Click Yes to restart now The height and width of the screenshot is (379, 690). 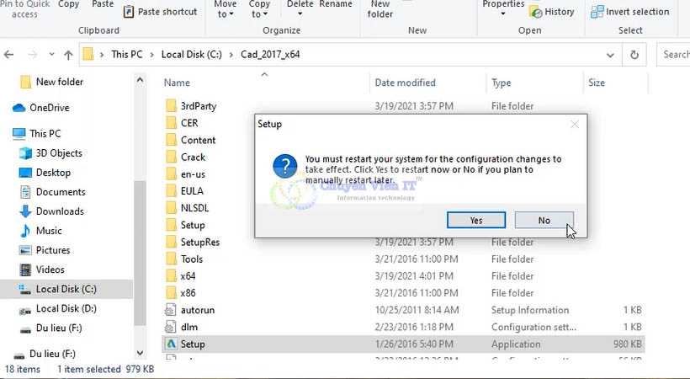(x=476, y=220)
